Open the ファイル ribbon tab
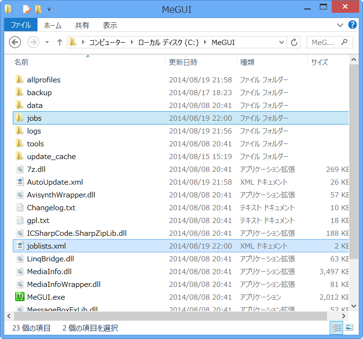 21,25
